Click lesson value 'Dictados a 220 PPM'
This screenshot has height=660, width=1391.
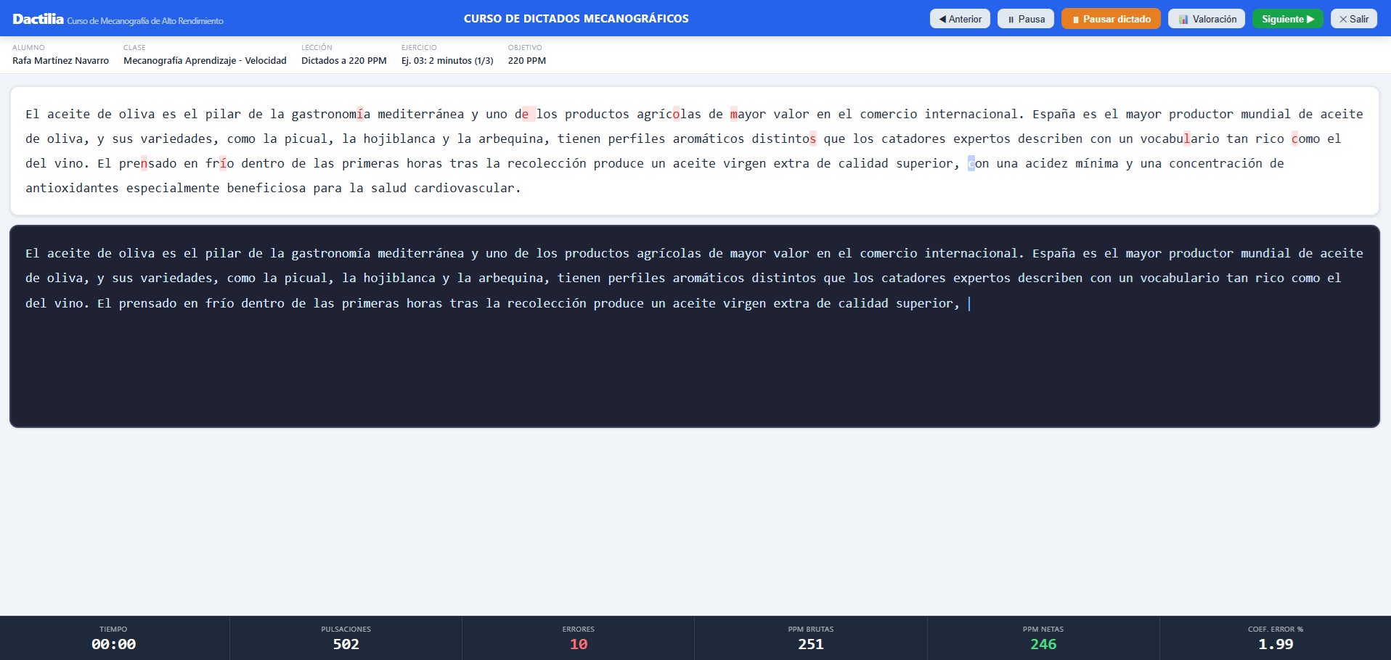pyautogui.click(x=344, y=61)
